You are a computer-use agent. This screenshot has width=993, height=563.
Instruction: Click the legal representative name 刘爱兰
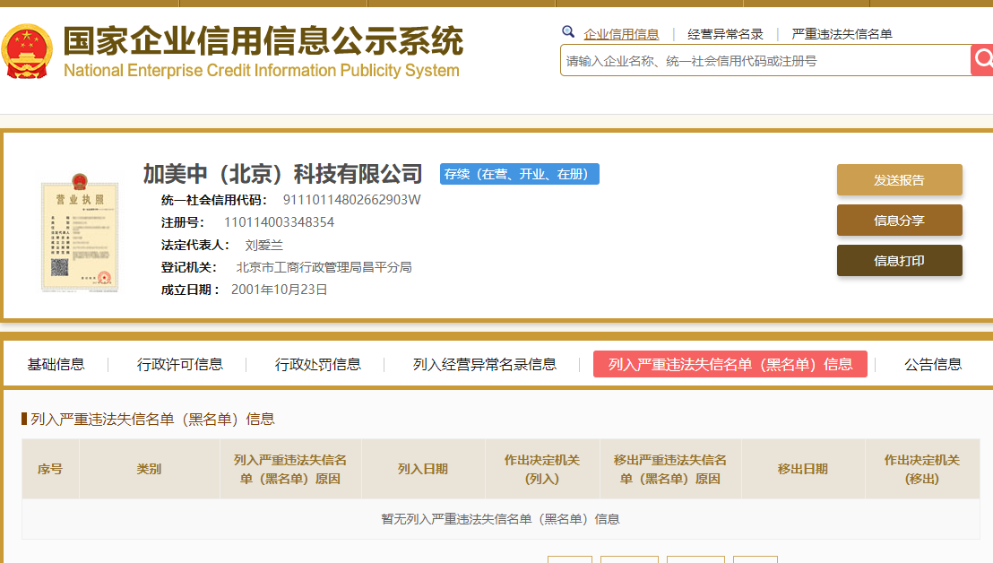click(264, 245)
